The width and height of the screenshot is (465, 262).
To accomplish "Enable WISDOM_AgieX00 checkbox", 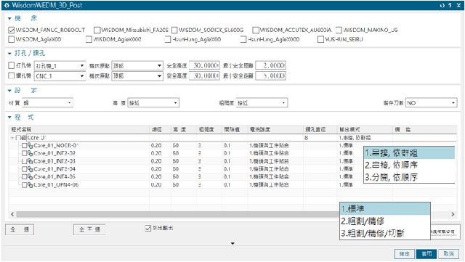I will [x=12, y=39].
